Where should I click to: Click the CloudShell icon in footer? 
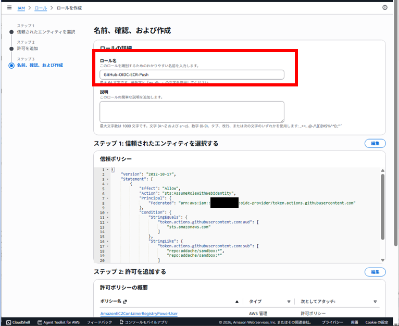click(x=9, y=322)
